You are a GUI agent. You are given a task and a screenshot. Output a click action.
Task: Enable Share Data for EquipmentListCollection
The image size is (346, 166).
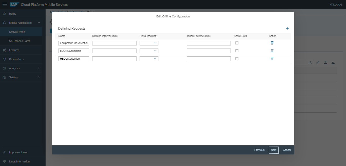[237, 43]
